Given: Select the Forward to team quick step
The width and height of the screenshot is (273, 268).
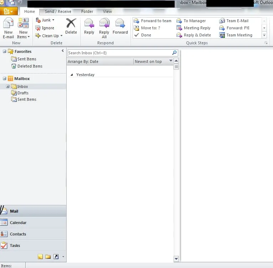Looking at the screenshot, I should click(156, 21).
